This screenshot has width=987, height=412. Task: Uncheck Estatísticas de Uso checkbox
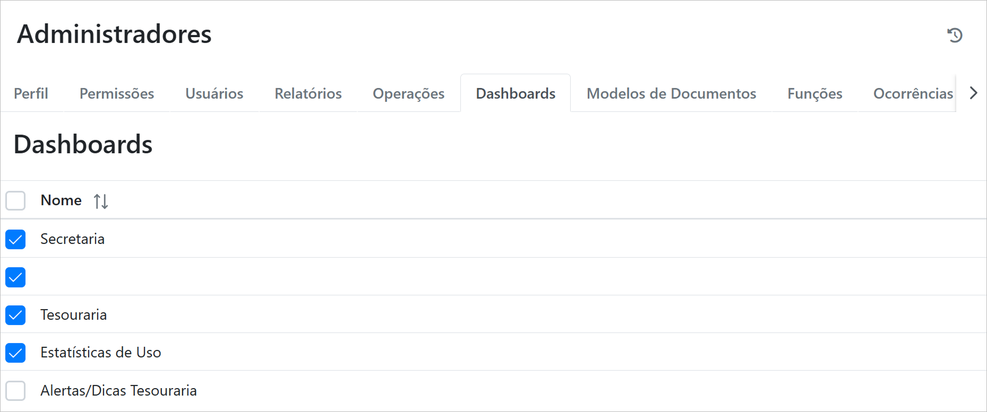[x=15, y=353]
